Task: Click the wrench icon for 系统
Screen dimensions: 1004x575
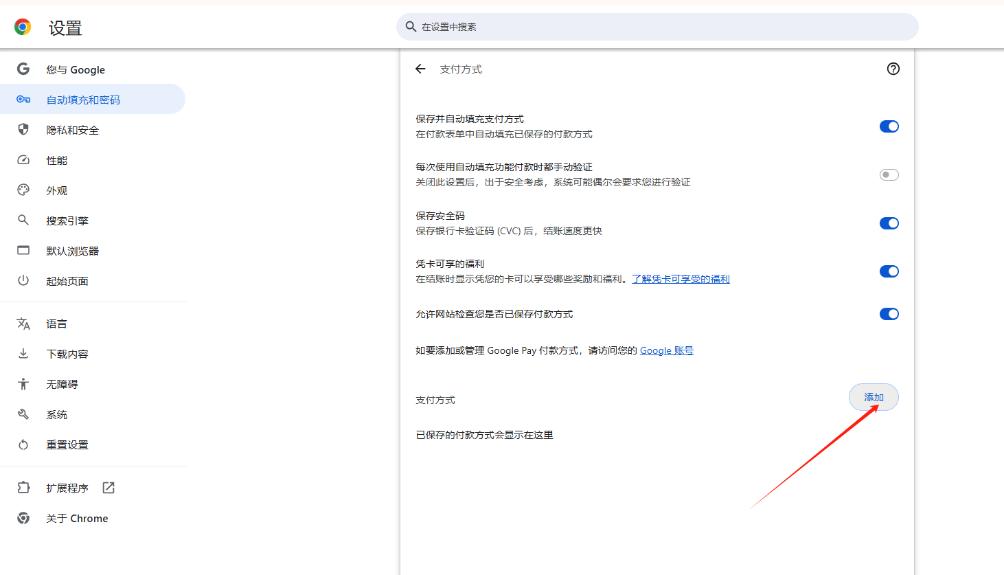Action: [x=23, y=414]
